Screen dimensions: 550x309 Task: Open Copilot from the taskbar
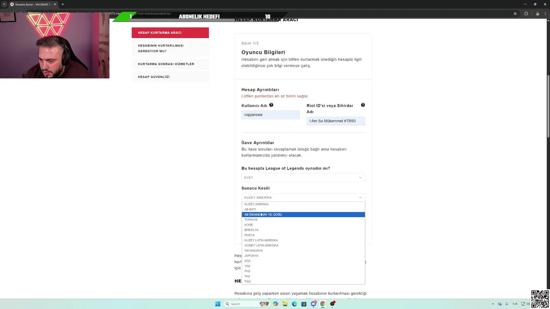pos(275,304)
